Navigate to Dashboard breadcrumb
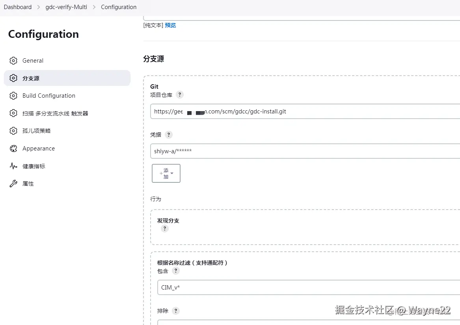 click(18, 7)
